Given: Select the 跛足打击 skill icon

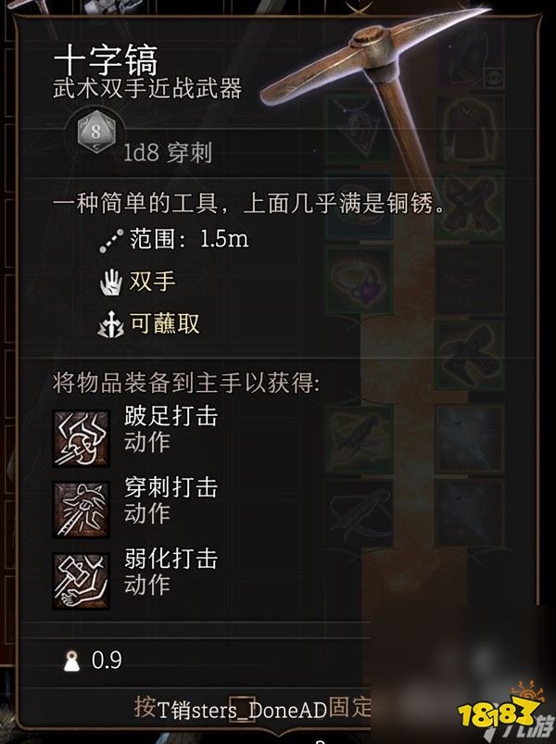Looking at the screenshot, I should [82, 438].
